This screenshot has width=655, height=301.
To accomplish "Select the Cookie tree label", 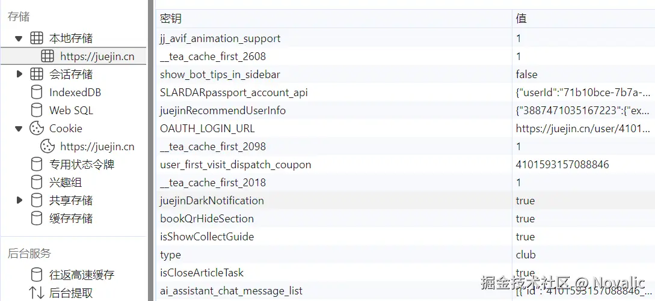I will (66, 129).
